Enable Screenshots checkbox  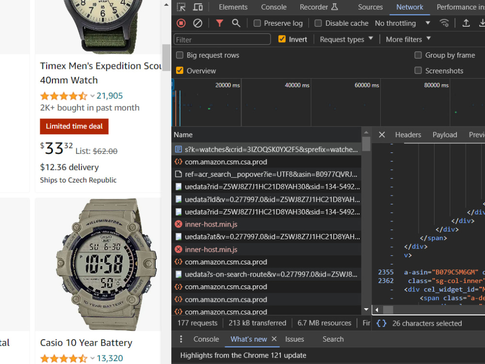point(418,70)
